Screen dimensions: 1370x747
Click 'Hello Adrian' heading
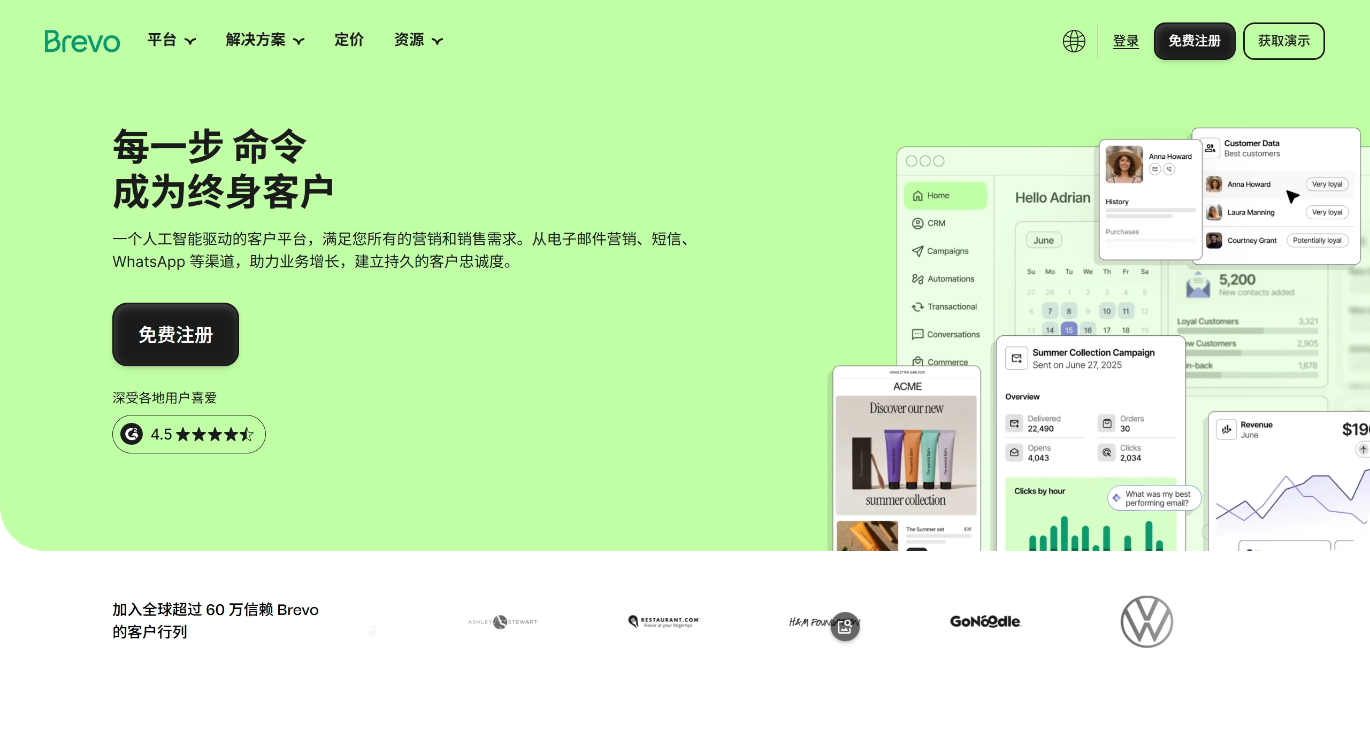(1052, 198)
